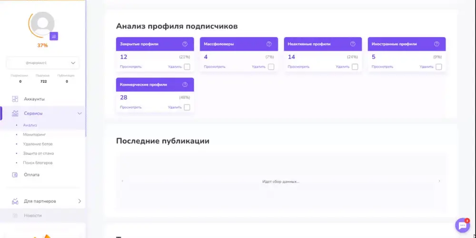Select the Анализ submenu item
Viewport: 476px width, 238px height.
click(x=30, y=125)
